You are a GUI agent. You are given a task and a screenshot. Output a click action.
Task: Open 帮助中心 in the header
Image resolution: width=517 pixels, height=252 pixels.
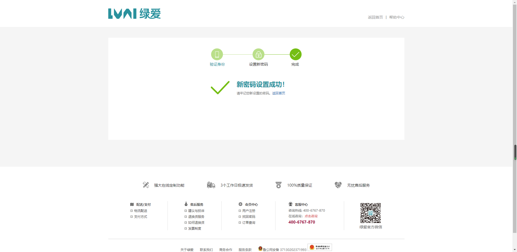click(396, 17)
